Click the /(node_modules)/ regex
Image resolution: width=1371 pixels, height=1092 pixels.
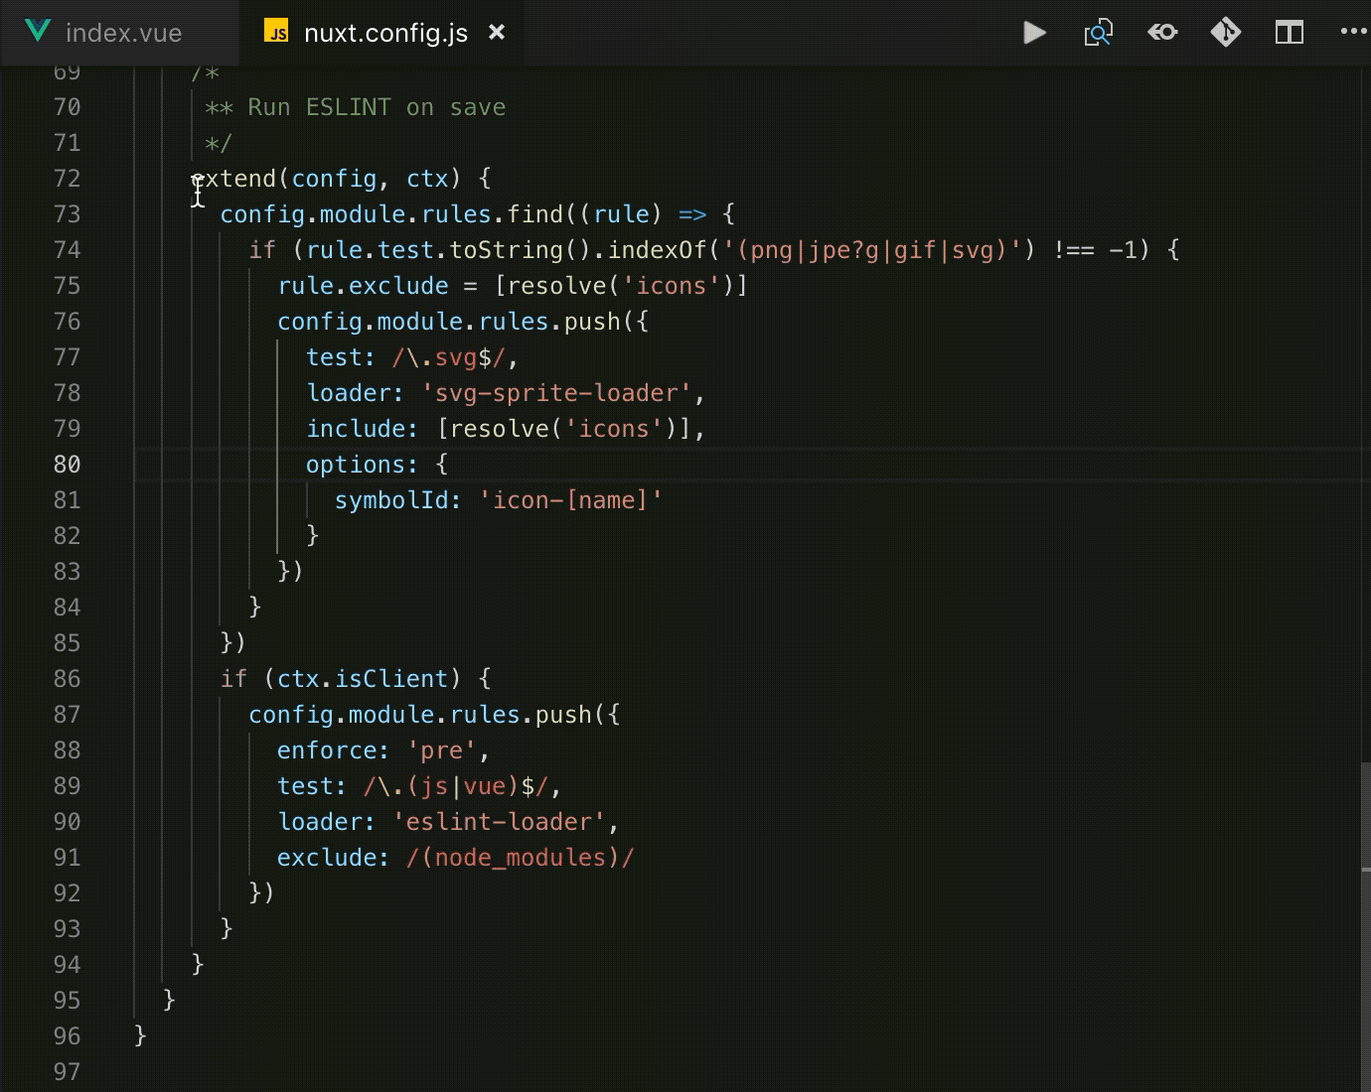[520, 858]
